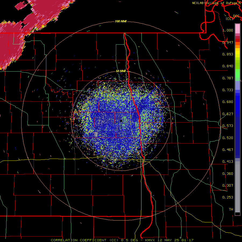This screenshot has height=242, width=242.
Task: Click the 12 MAY 25 date in caption
Action: pos(168,240)
